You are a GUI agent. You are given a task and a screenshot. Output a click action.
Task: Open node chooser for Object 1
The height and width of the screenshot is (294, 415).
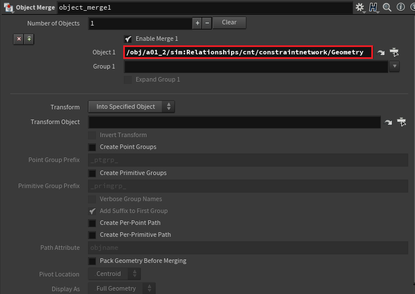pyautogui.click(x=394, y=52)
